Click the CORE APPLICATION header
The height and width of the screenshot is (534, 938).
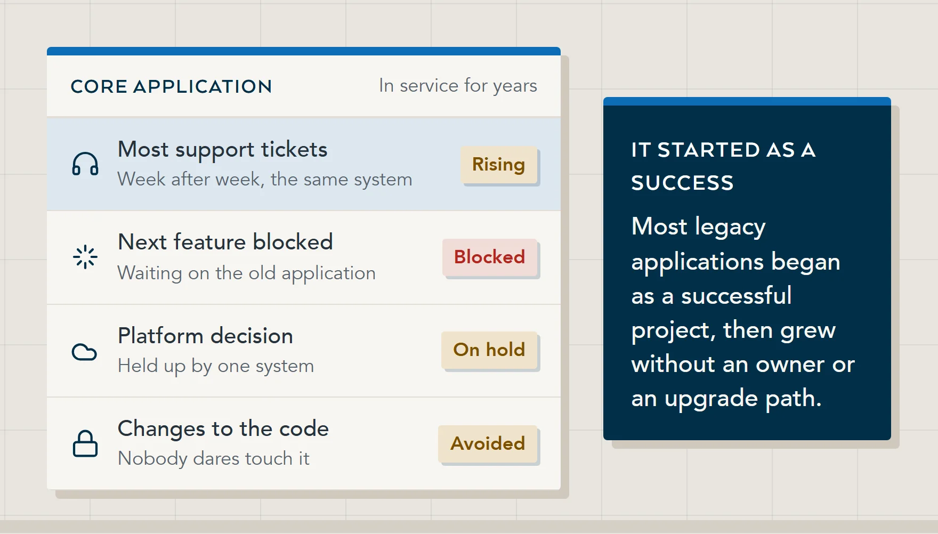171,86
